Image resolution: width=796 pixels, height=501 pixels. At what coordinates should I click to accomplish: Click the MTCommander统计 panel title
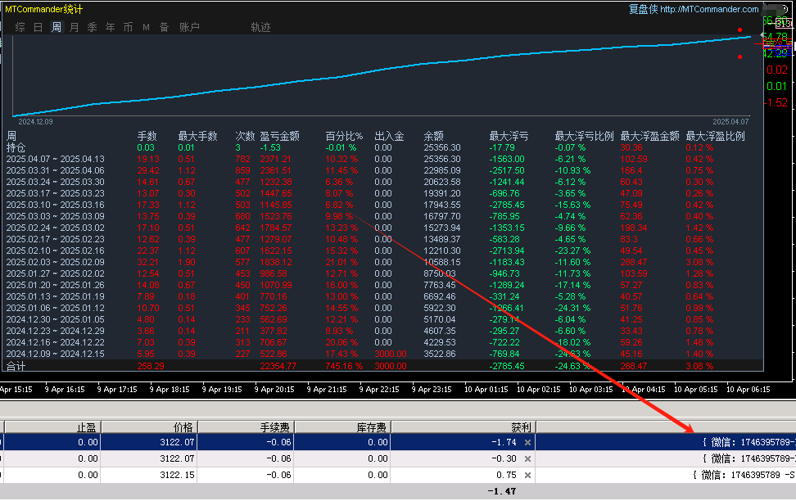click(43, 9)
